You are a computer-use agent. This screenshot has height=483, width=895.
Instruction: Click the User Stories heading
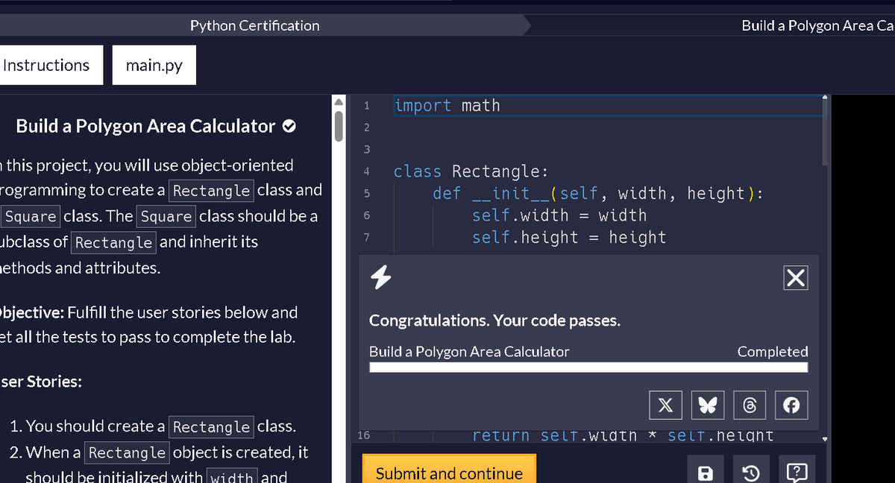coord(41,382)
